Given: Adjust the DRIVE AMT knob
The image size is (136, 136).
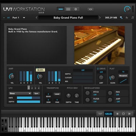Looking at the screenshot, I should click(x=101, y=78).
